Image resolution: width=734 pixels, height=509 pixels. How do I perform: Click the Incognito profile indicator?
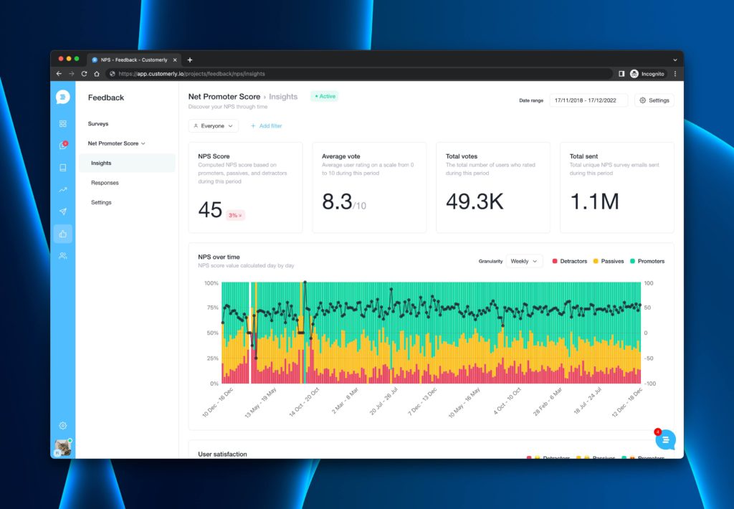coord(647,74)
